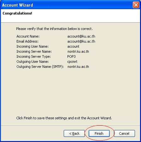
Task: Click the Account Name value account@ku.ac.th
Action: pos(81,36)
